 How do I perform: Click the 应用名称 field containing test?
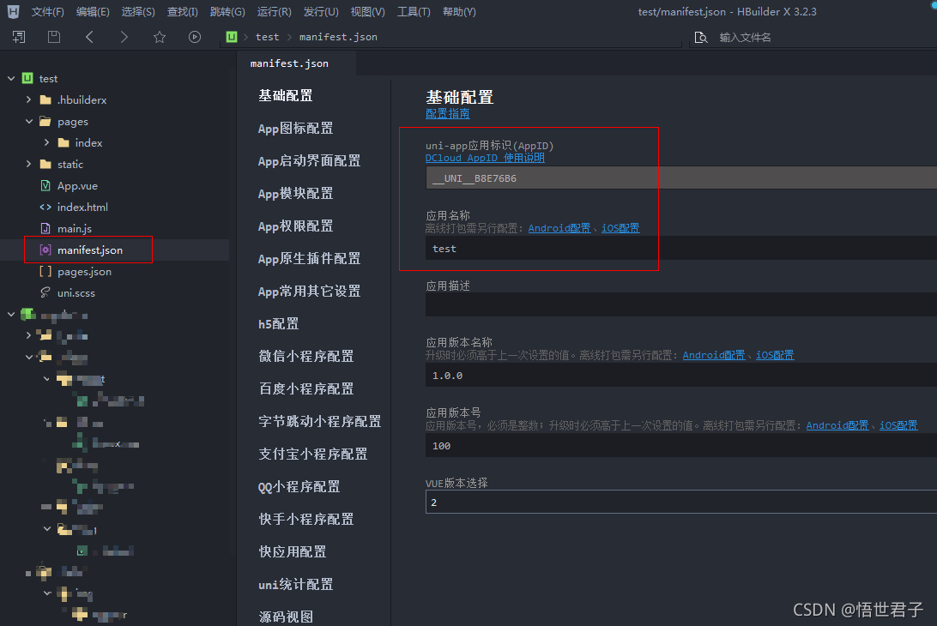pyautogui.click(x=681, y=248)
